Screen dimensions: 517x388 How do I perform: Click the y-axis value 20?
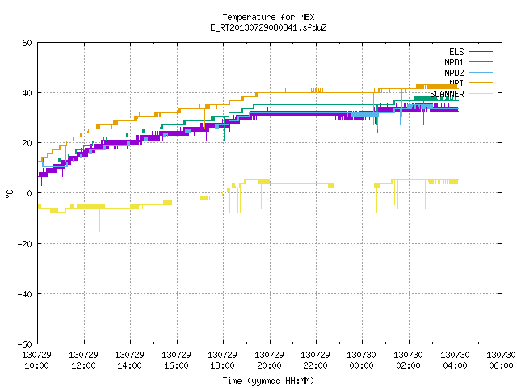pyautogui.click(x=27, y=143)
